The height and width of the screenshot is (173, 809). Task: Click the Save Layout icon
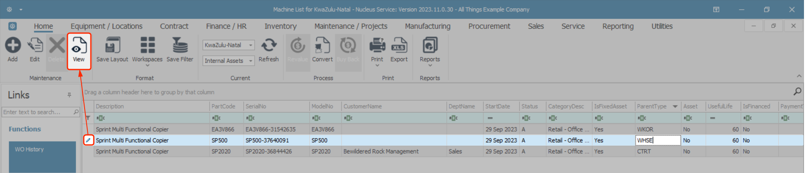(112, 46)
